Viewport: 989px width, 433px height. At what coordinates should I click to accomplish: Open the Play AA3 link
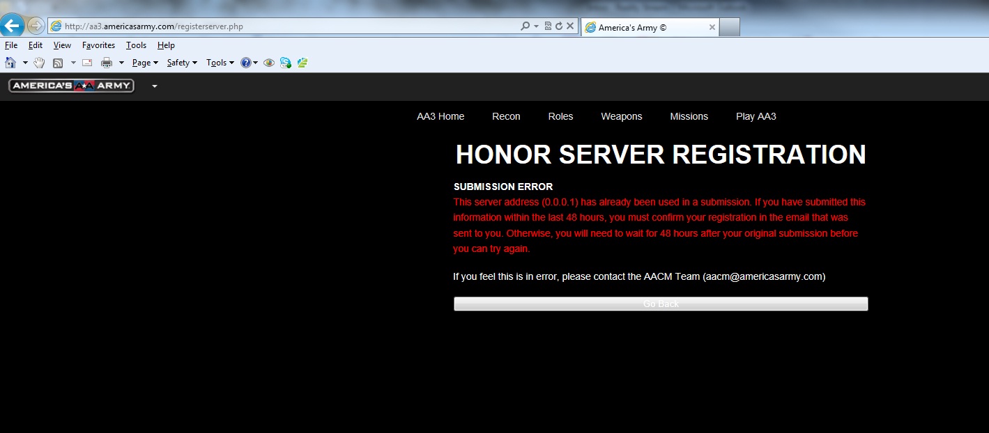click(x=756, y=116)
